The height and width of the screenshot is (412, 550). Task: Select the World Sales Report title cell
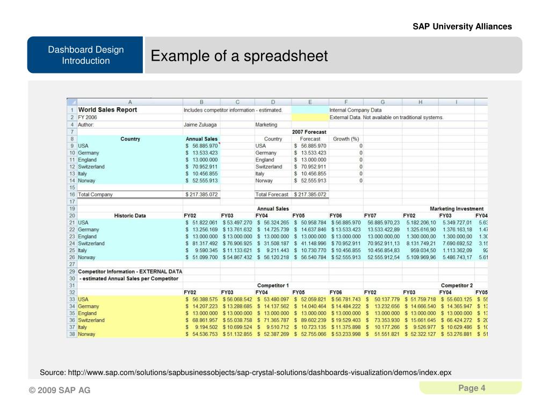point(108,110)
